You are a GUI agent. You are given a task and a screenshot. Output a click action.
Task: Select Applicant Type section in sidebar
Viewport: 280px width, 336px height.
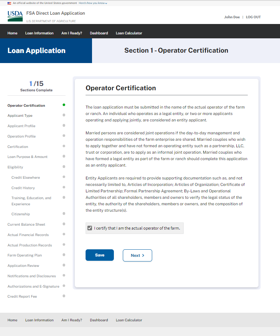20,115
